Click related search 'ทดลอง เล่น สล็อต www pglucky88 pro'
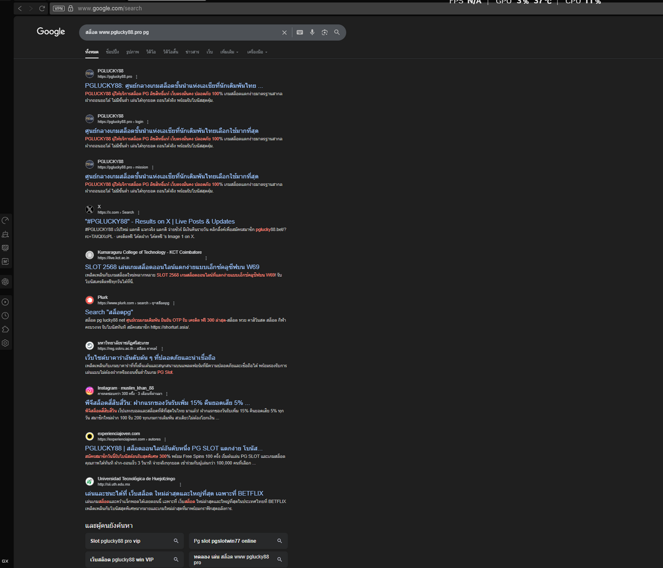 pos(238,560)
